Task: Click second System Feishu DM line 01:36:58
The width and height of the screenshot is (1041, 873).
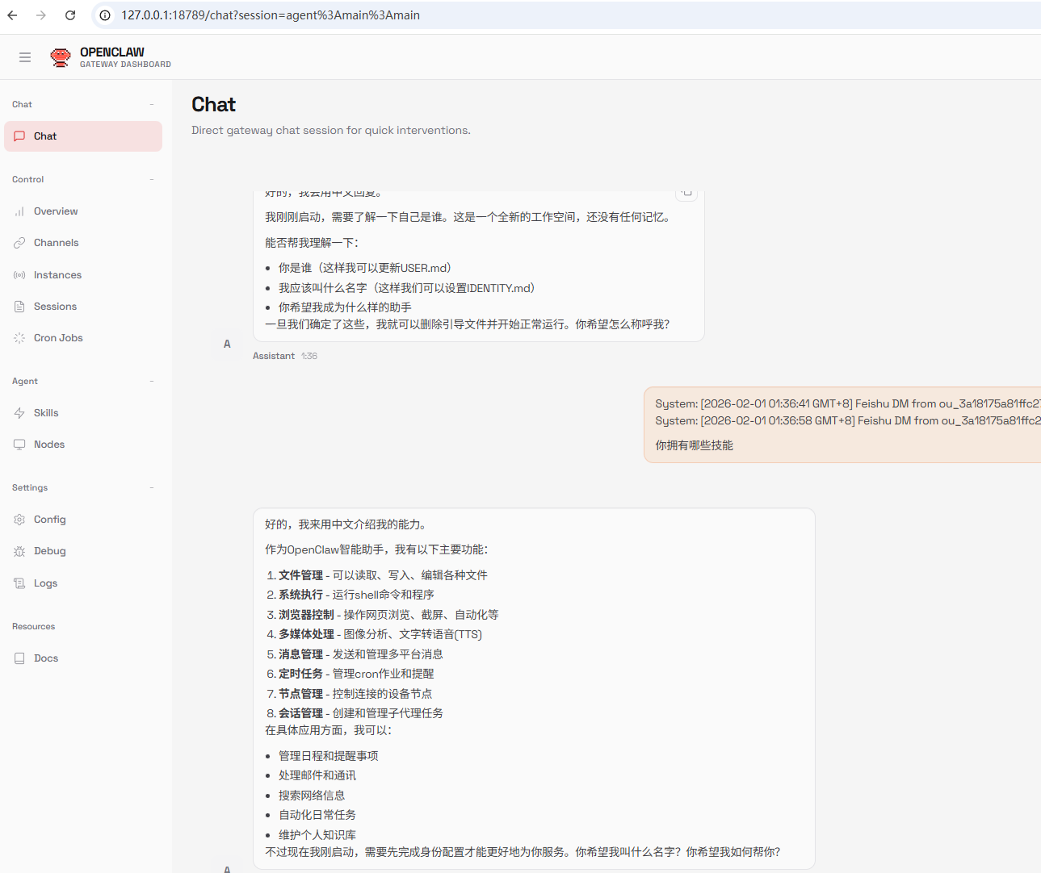Action: (848, 420)
